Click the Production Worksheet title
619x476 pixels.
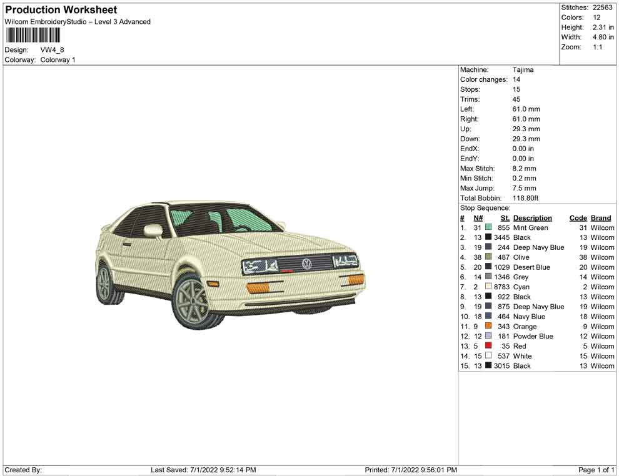pos(61,10)
